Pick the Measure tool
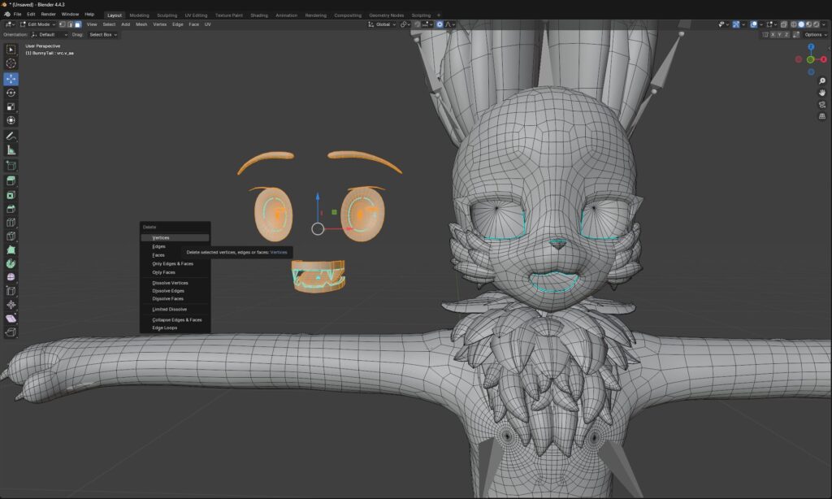The width and height of the screenshot is (832, 499). pyautogui.click(x=11, y=150)
